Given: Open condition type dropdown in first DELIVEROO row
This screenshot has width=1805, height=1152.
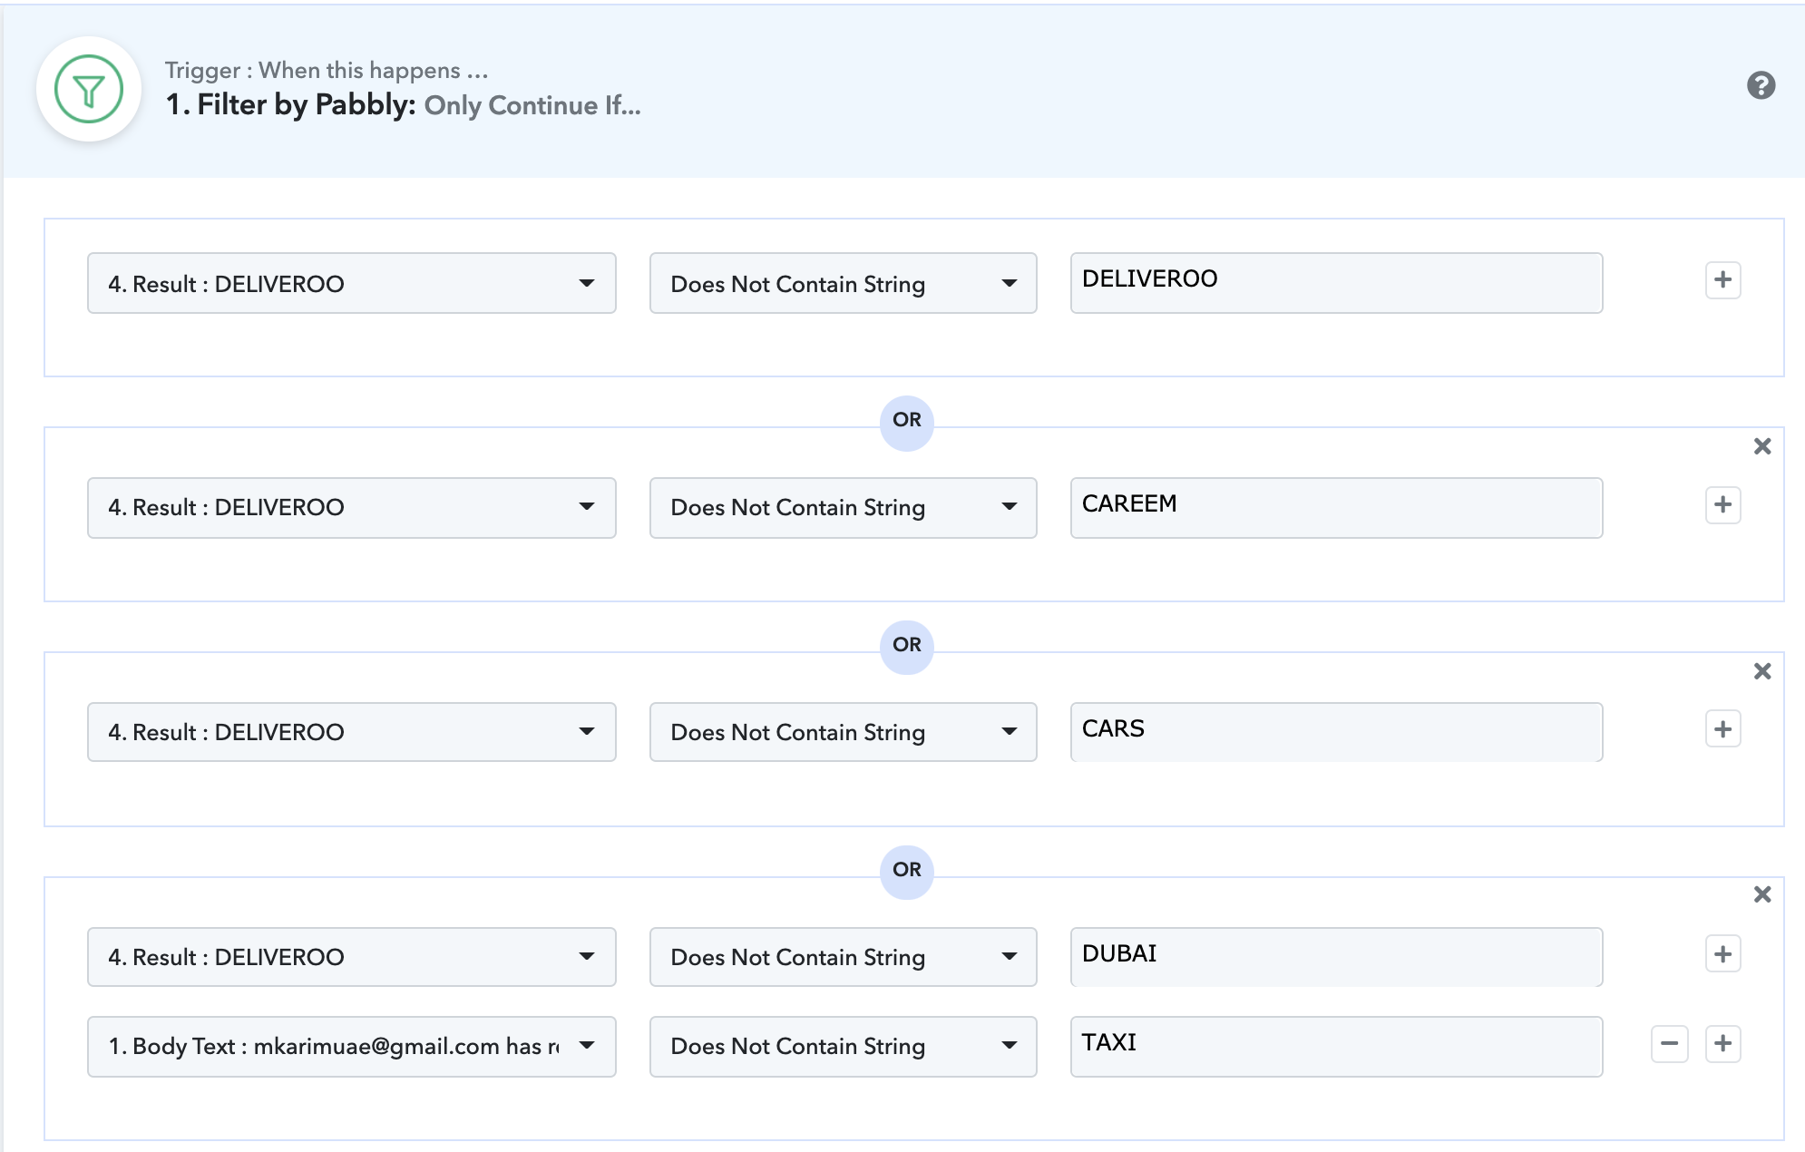Looking at the screenshot, I should (844, 283).
